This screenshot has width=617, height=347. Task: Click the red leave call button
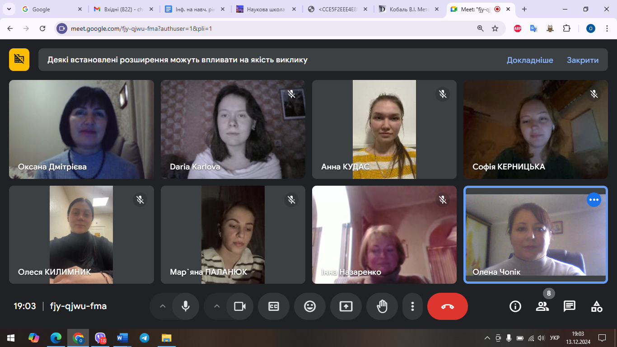pos(447,306)
